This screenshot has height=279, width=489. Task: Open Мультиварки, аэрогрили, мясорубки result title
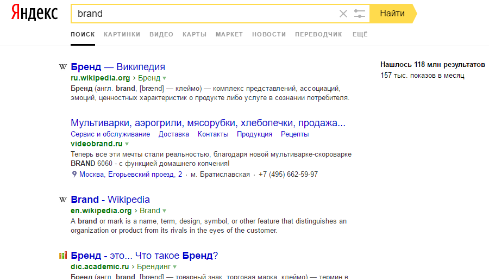pos(208,123)
